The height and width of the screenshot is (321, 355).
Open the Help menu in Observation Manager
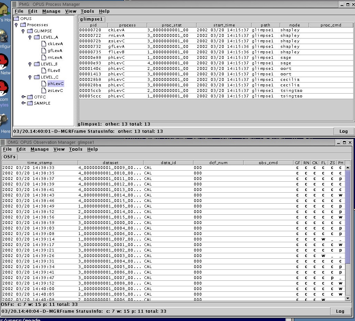92,149
